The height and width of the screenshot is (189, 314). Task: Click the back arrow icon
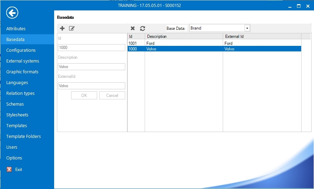tap(12, 13)
